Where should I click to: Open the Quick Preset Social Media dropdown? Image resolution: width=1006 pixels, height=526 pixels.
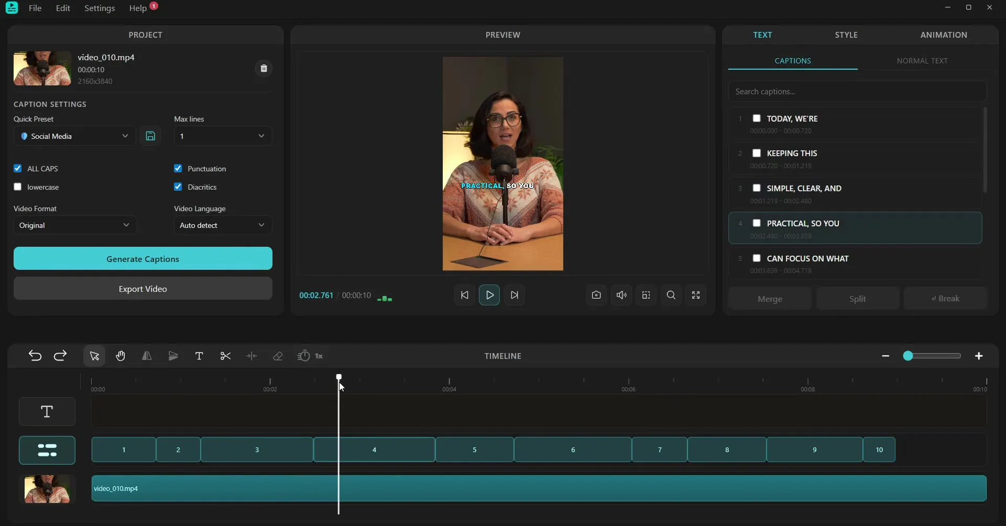click(x=74, y=136)
